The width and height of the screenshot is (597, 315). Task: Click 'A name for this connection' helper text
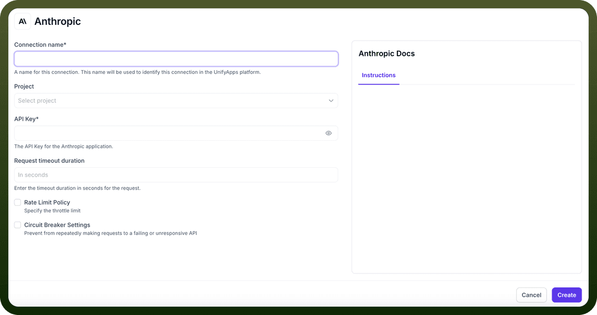pyautogui.click(x=138, y=72)
